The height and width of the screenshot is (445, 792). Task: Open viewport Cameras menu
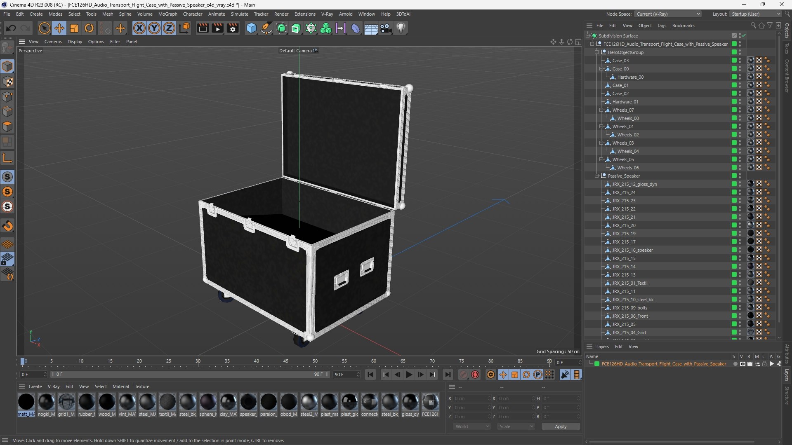pyautogui.click(x=53, y=42)
